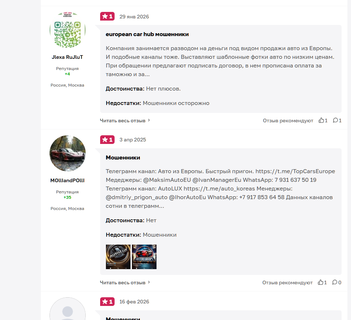View comments on the 3 апр 2025 review
351x320 pixels.
click(336, 282)
